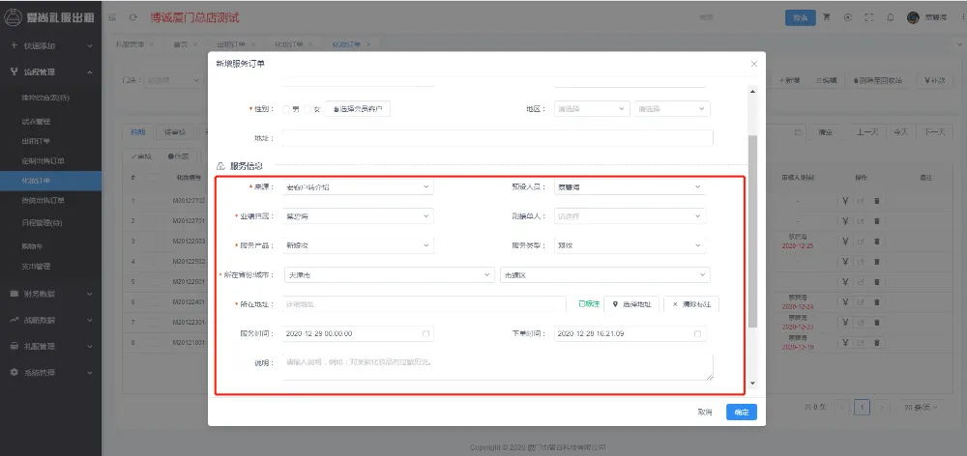
Task: Click calendar icon in 下单时间 field
Action: (697, 333)
